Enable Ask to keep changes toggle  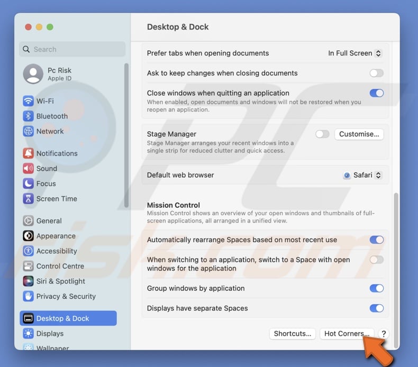[x=376, y=73]
